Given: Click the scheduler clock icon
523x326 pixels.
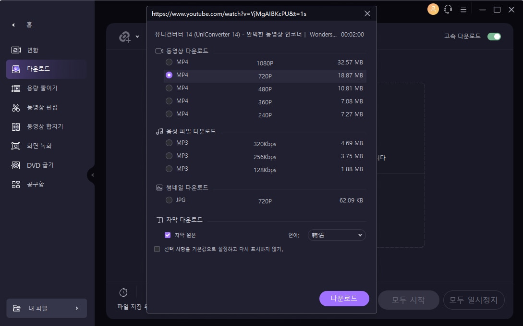Looking at the screenshot, I should click(123, 292).
